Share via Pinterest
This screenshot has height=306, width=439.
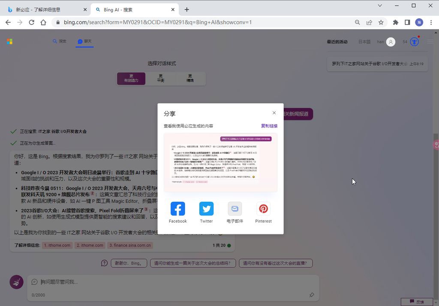263,209
